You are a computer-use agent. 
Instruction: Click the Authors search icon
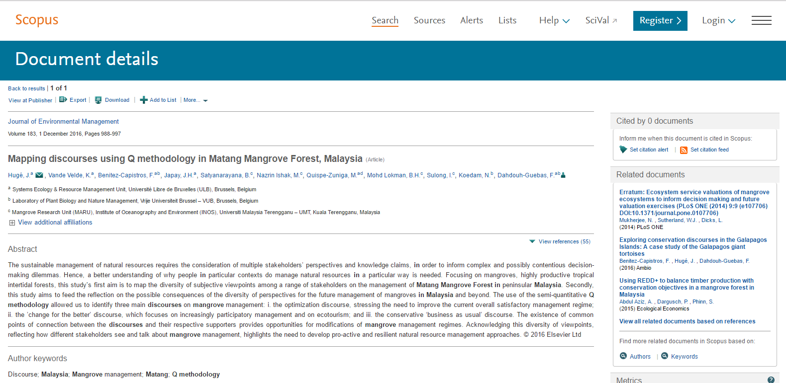pyautogui.click(x=623, y=356)
